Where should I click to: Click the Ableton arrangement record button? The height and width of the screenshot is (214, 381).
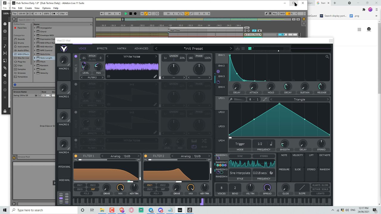click(x=135, y=14)
